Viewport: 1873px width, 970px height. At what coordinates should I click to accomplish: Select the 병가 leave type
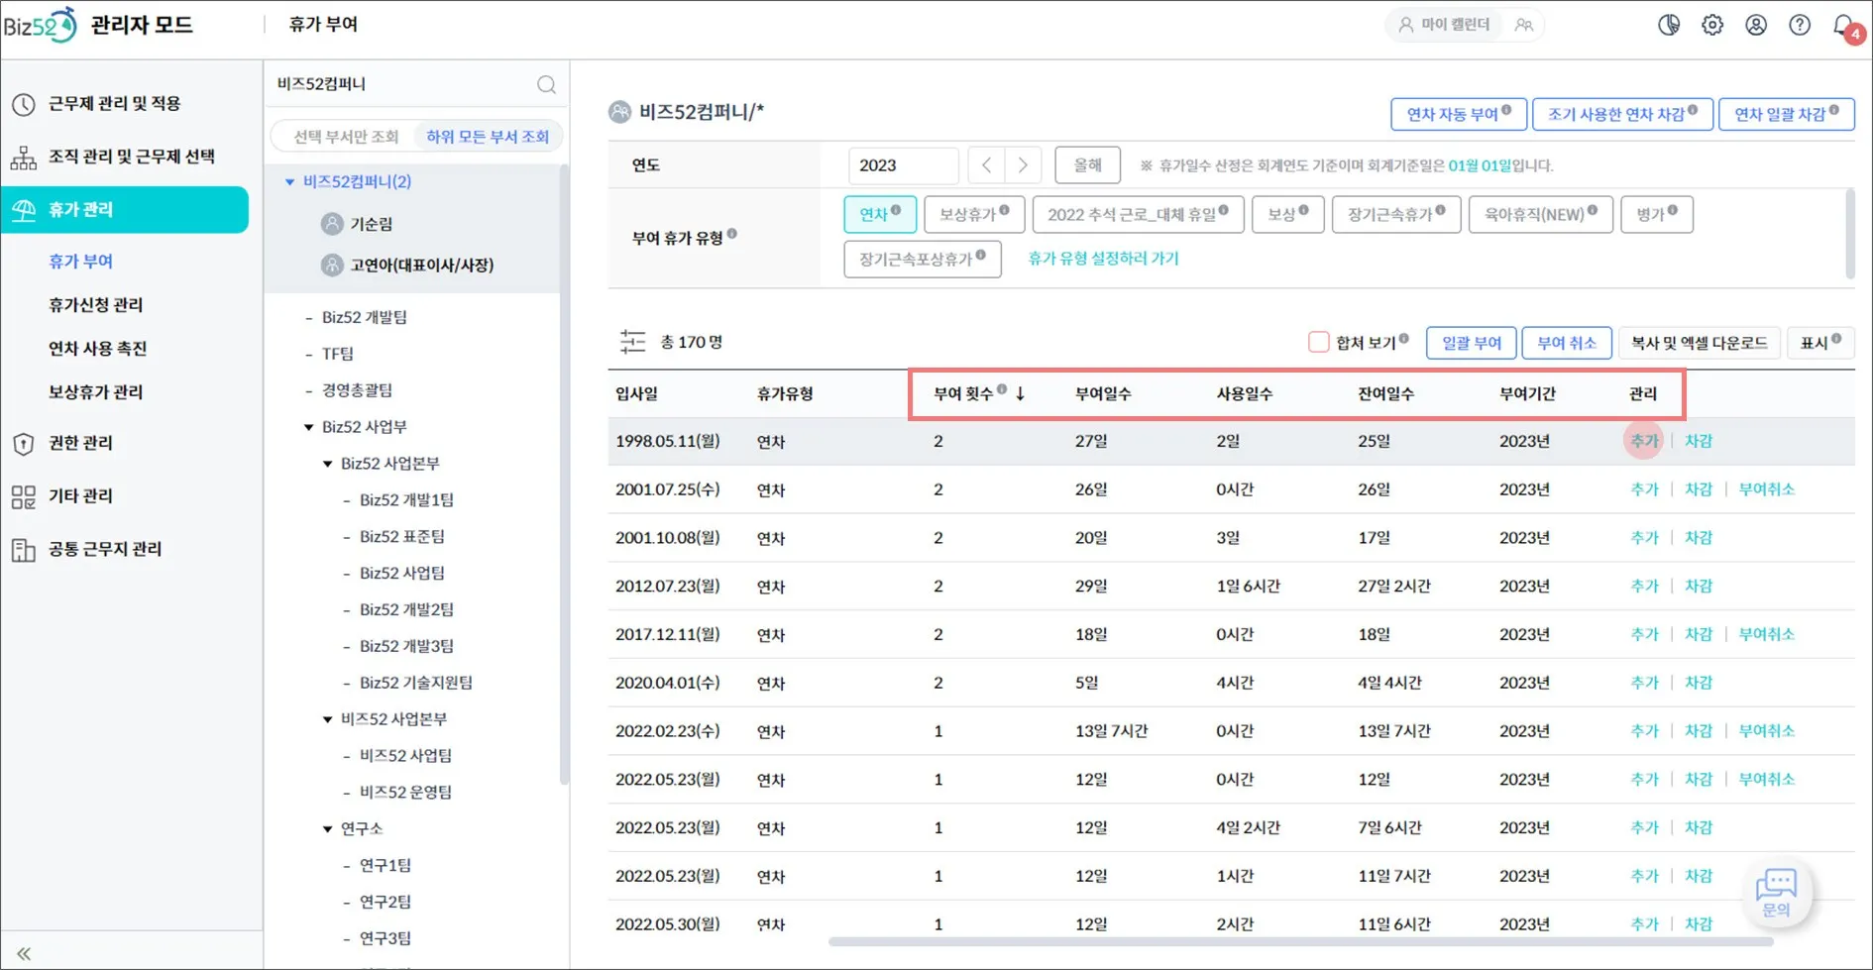coord(1657,214)
